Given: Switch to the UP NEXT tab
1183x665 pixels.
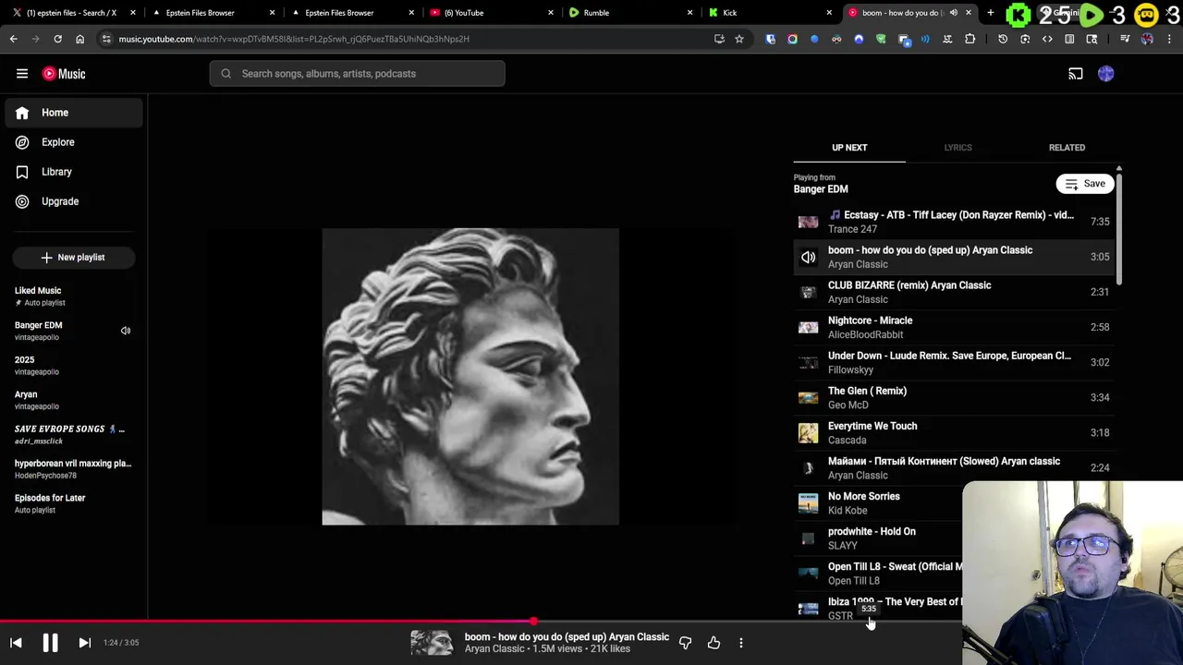Looking at the screenshot, I should tap(849, 148).
